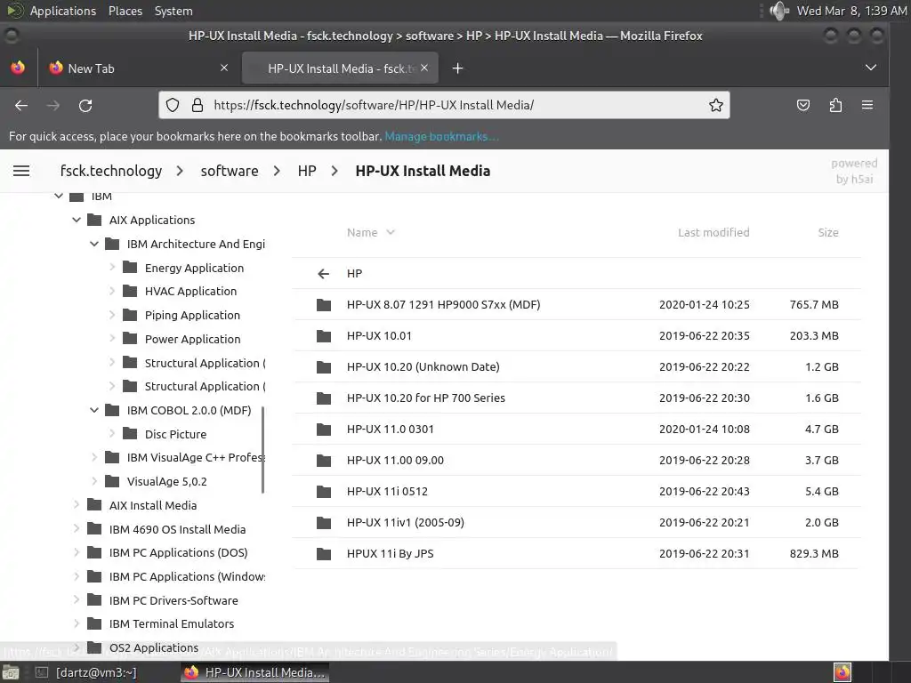911x683 pixels.
Task: Collapse IBM COBOL 2.0.0 (MDF) node
Action: pos(94,410)
